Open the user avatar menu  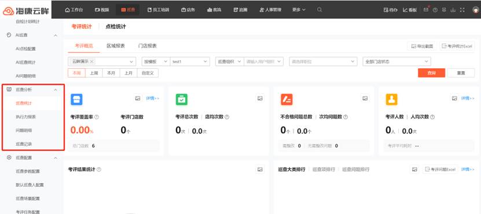(476, 10)
